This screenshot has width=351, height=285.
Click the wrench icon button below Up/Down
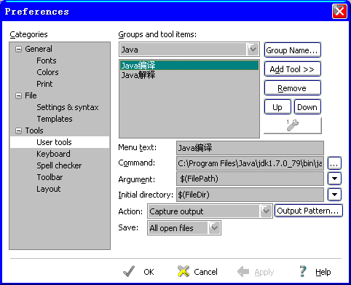(293, 125)
